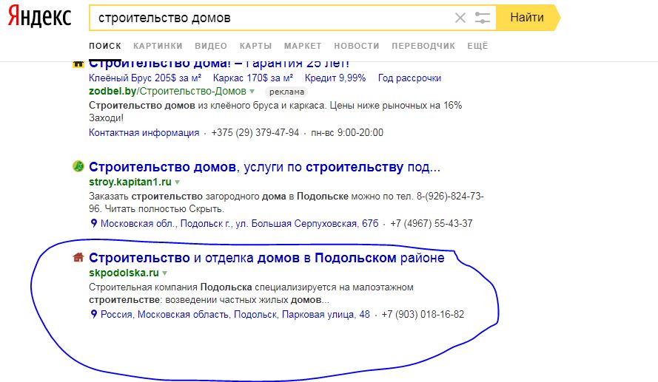This screenshot has height=382, width=658.
Task: Open the Подольск, ул. Большая Серпуховская address link
Action: pyautogui.click(x=239, y=224)
